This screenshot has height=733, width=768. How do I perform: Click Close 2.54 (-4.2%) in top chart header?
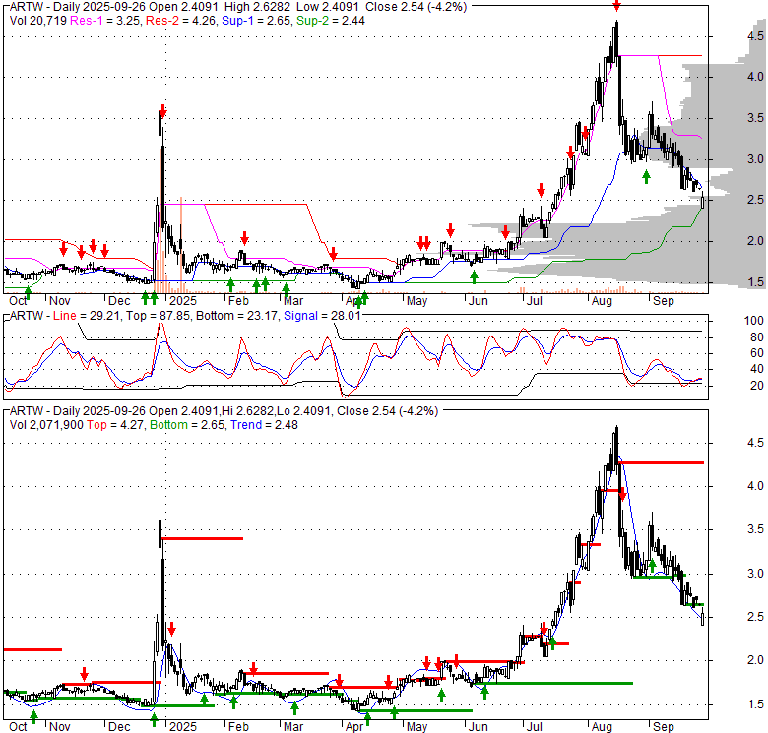[x=416, y=7]
